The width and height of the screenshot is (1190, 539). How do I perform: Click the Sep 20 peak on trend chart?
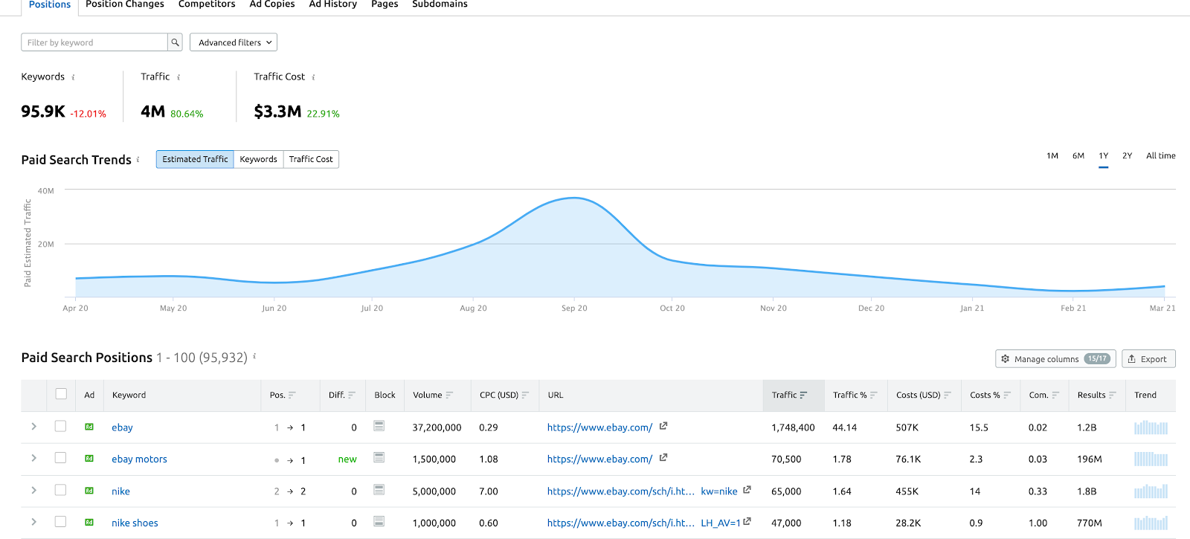573,198
